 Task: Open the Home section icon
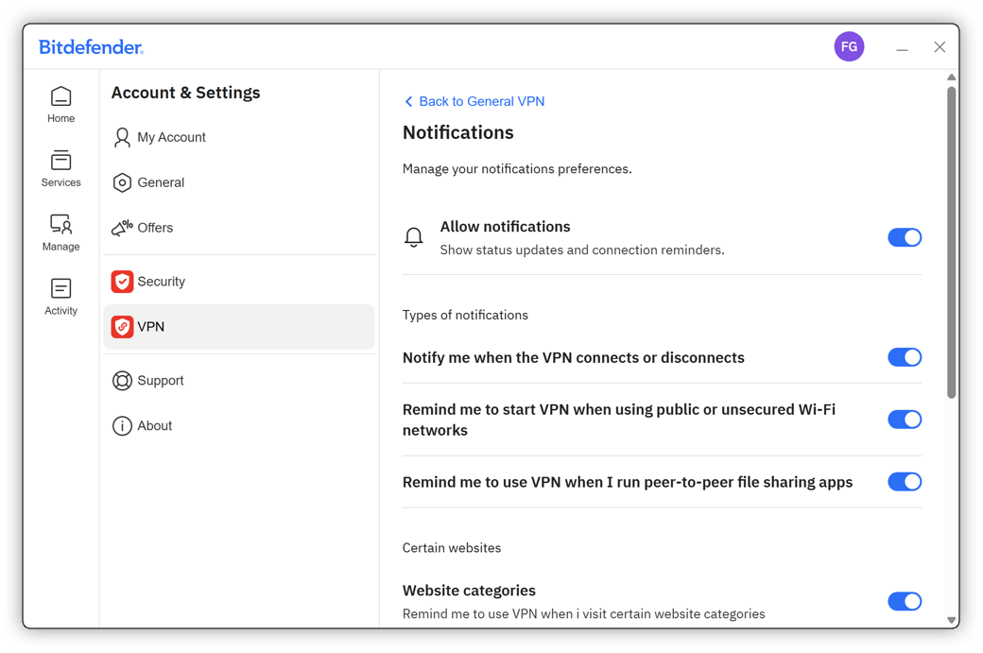tap(60, 96)
